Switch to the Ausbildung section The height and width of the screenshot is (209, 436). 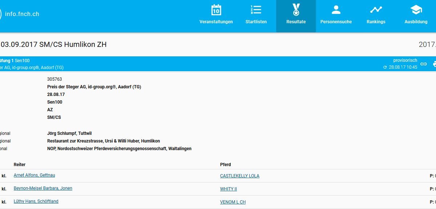(x=416, y=16)
